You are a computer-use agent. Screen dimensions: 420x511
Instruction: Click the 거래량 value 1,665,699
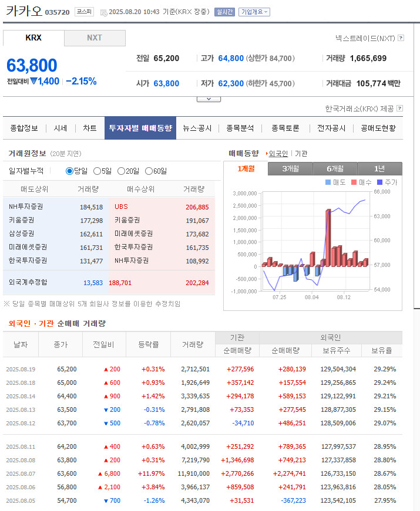click(x=368, y=58)
